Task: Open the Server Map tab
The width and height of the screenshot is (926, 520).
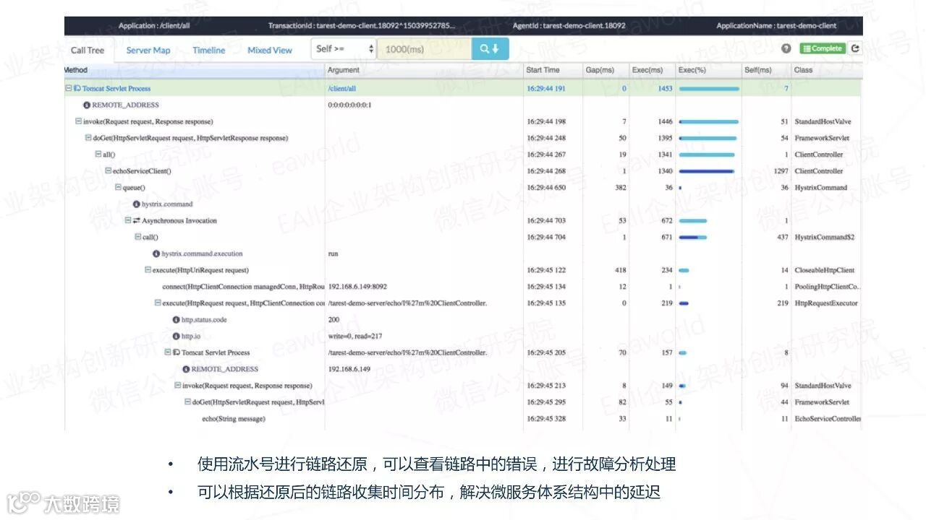Action: click(x=148, y=50)
